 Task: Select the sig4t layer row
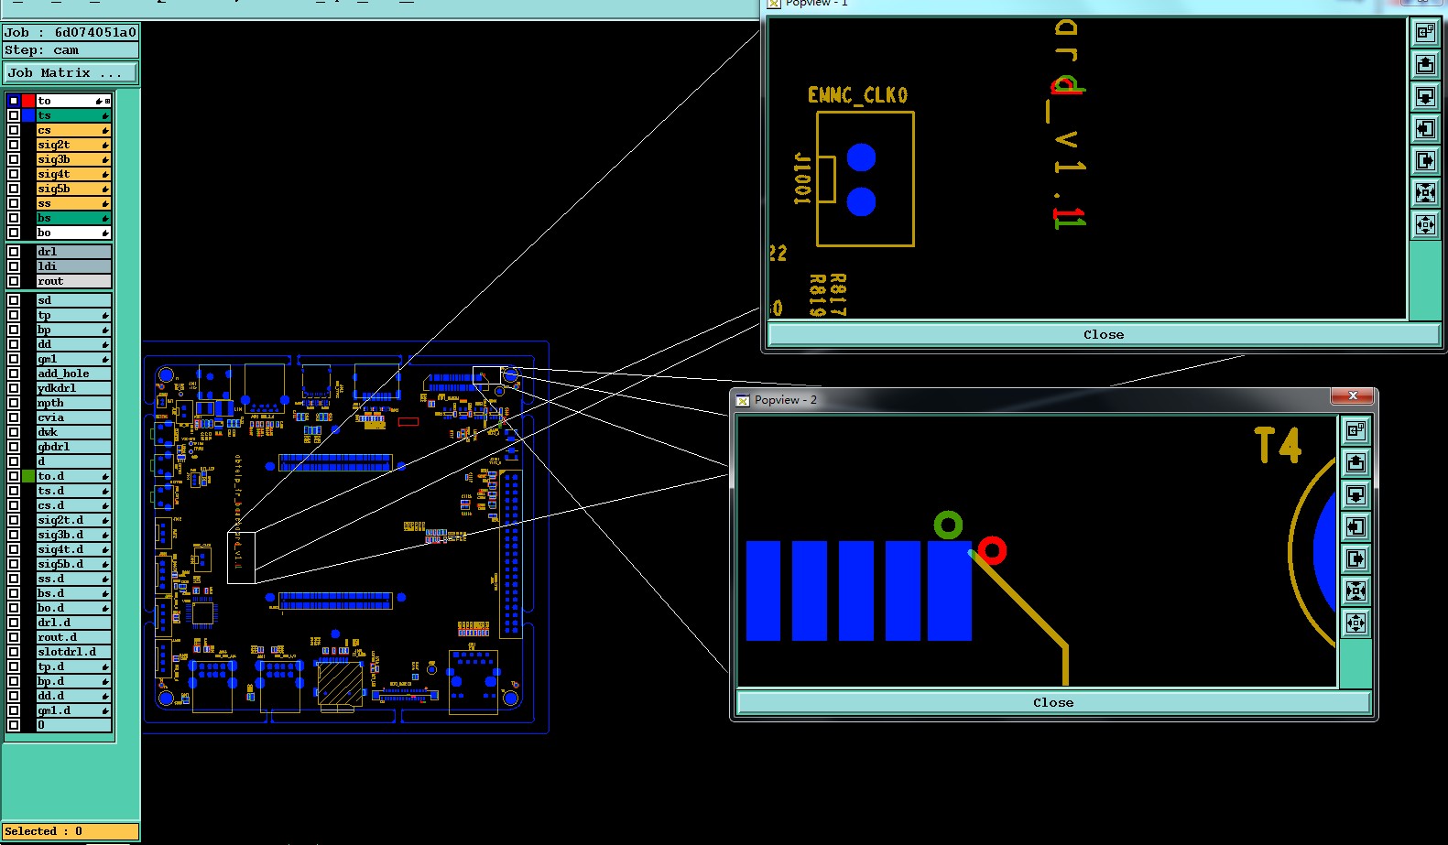73,174
